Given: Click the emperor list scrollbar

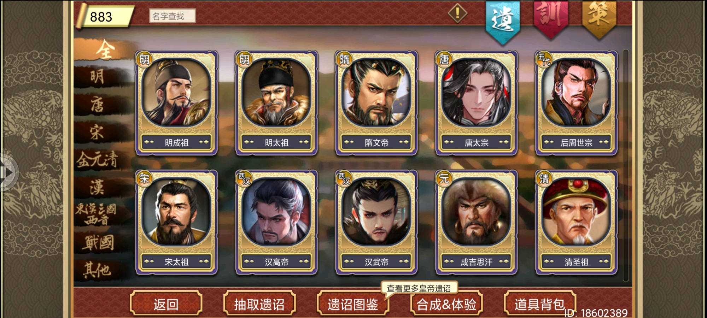Looking at the screenshot, I should 625,165.
